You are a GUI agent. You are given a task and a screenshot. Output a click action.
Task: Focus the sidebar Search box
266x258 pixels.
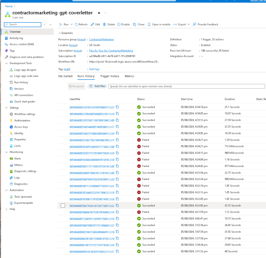click(23, 25)
